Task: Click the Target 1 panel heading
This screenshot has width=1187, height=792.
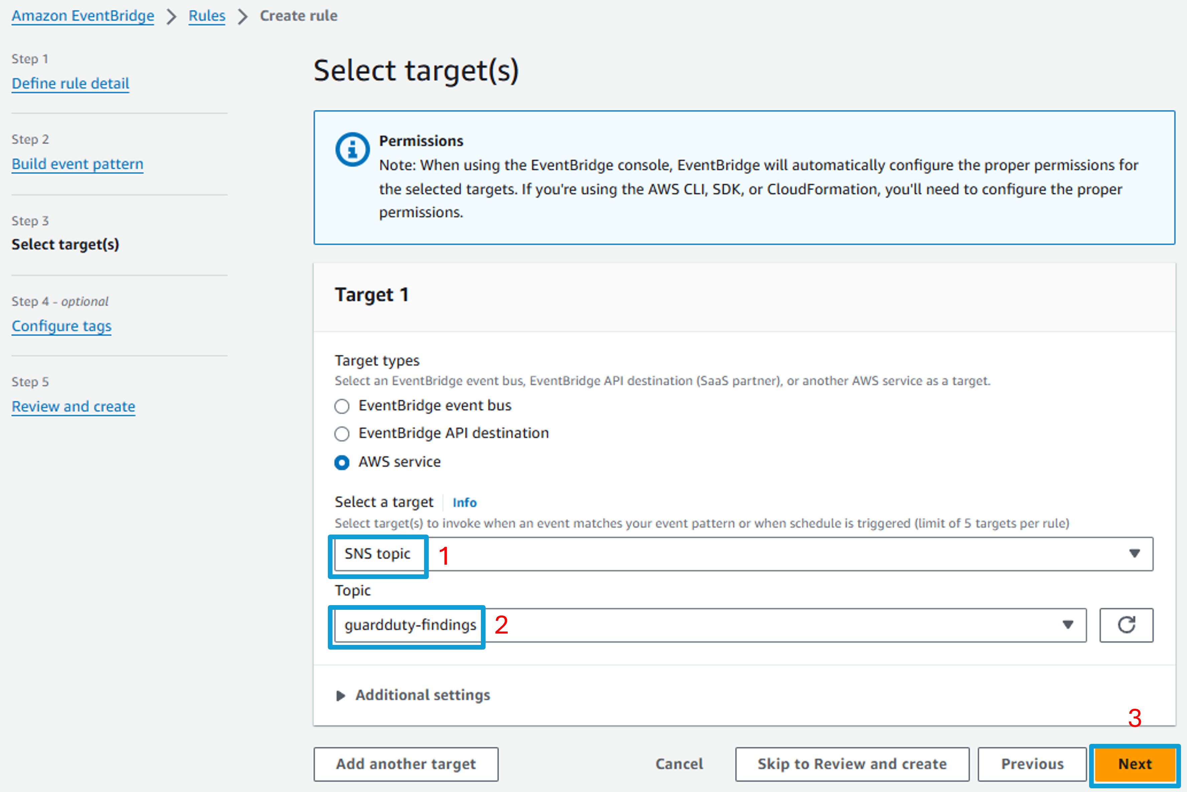Action: point(372,295)
